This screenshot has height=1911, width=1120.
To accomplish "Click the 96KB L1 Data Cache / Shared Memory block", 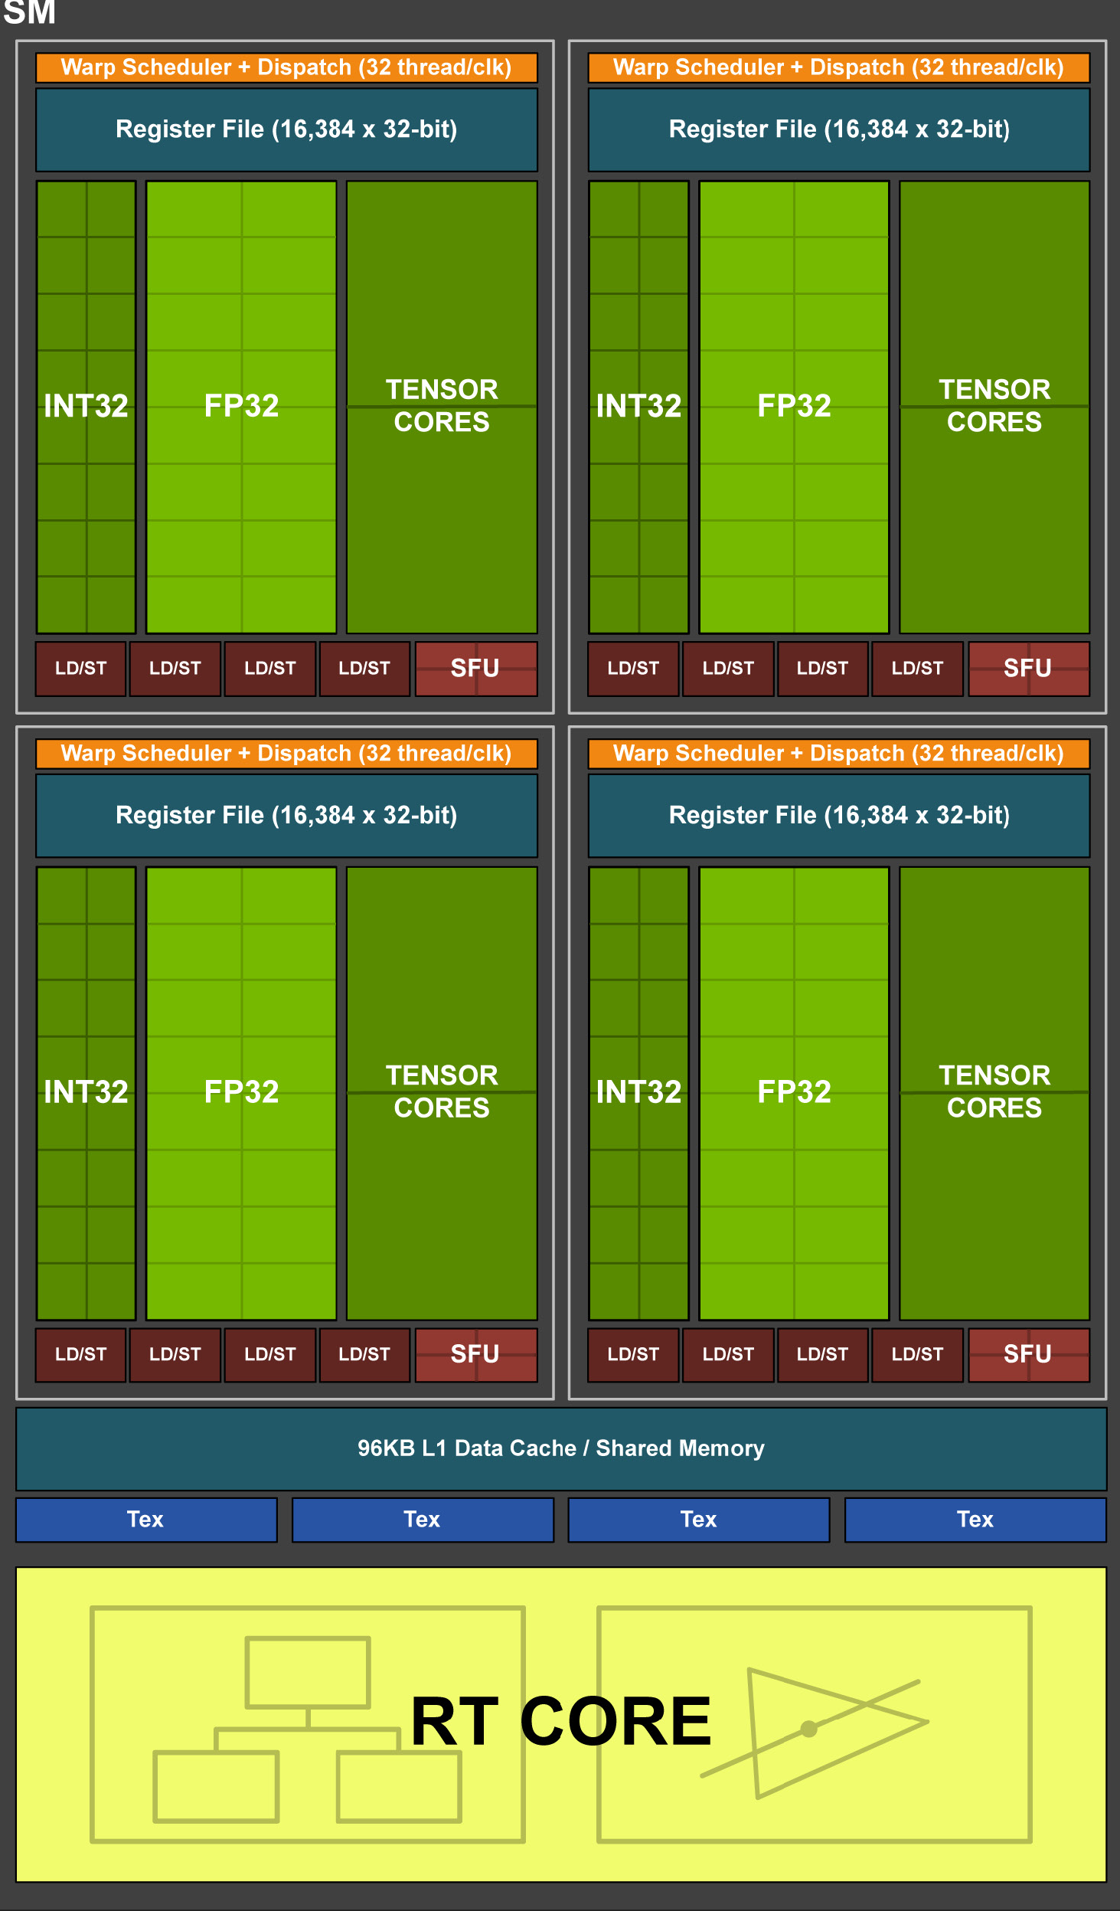I will 560,1448.
